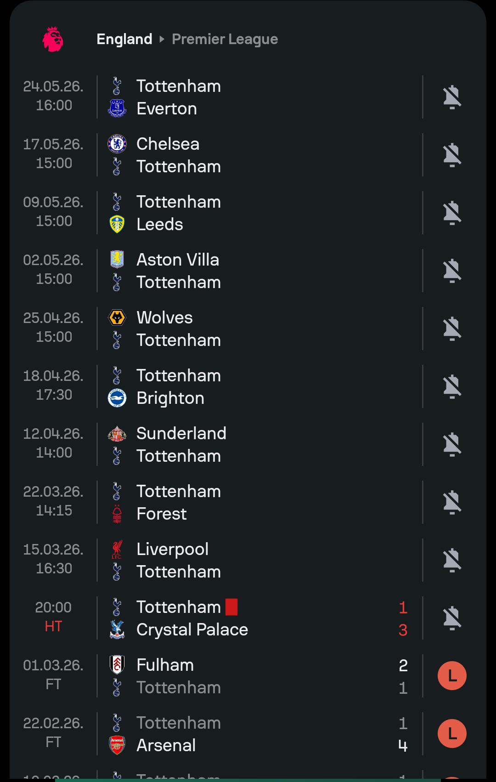Turn on notifications for Aston Villa match
The image size is (496, 782).
(x=452, y=271)
